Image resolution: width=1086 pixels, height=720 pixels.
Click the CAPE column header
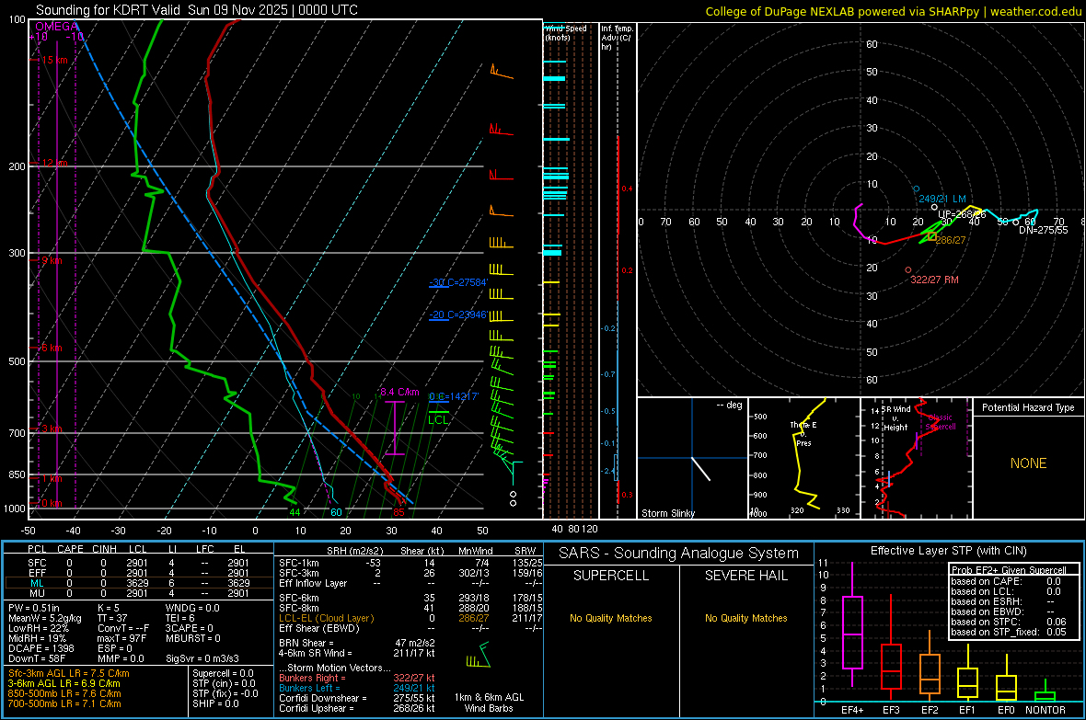pos(70,549)
